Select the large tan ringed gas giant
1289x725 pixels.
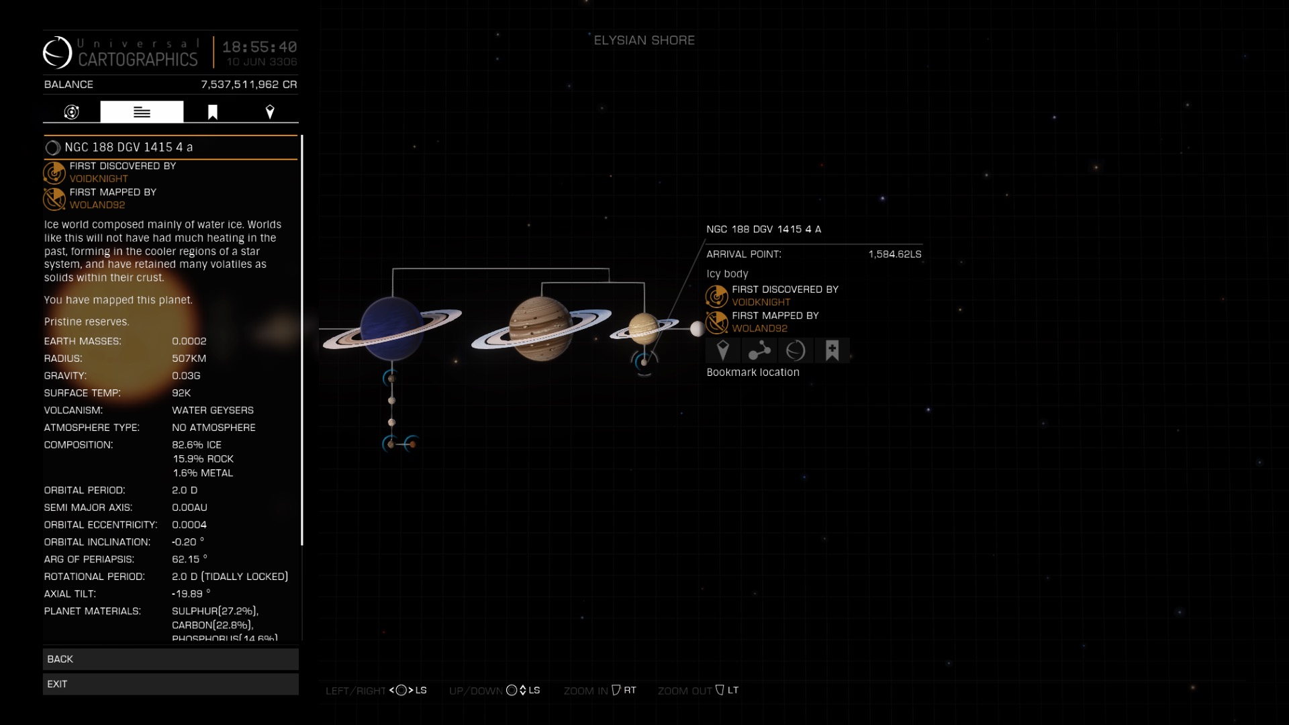[x=541, y=329]
